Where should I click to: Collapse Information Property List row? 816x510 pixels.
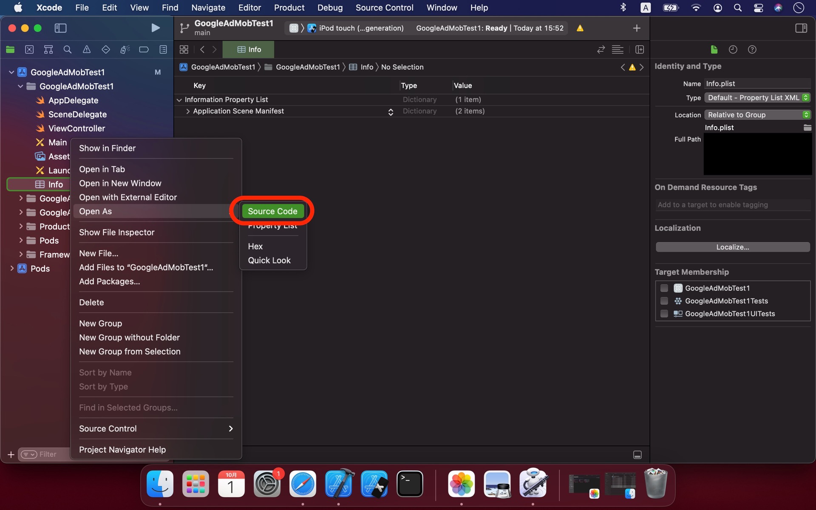click(x=179, y=100)
